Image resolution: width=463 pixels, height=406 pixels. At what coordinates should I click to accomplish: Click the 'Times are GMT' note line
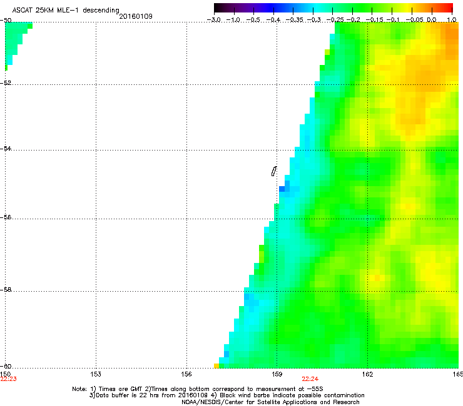coord(198,389)
